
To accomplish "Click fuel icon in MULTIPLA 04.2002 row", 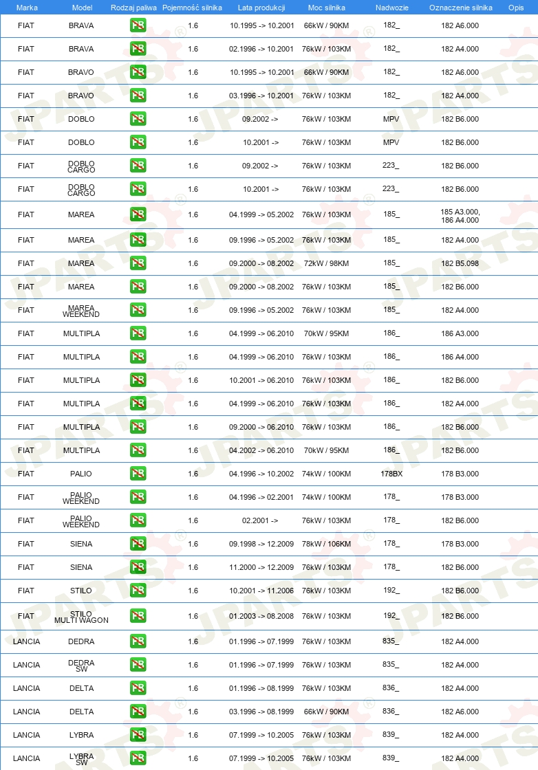I will [x=138, y=450].
